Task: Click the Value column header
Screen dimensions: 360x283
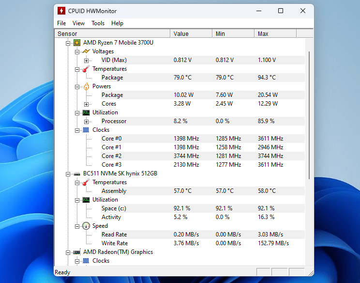Action: point(191,33)
